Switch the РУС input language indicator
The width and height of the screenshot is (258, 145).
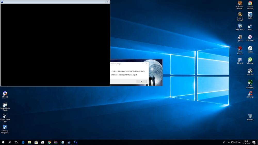tap(239, 142)
